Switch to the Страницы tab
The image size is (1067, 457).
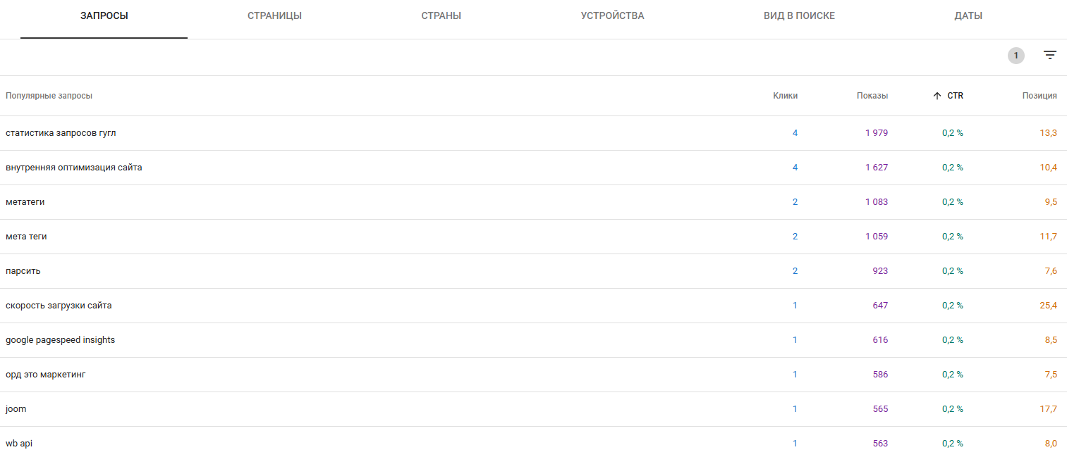pos(274,15)
